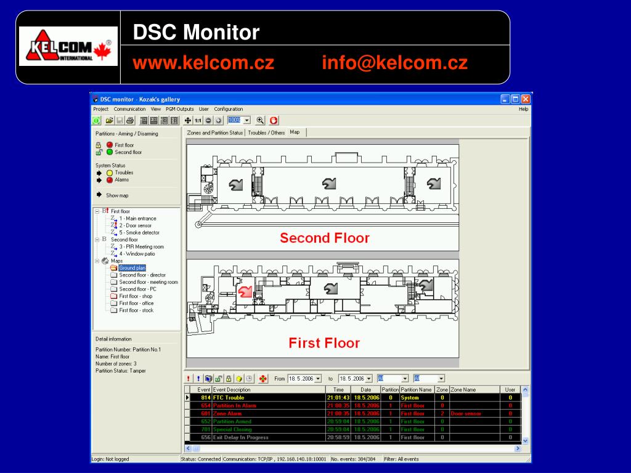
Task: Click the closed padlock arming filter
Action: point(229,379)
